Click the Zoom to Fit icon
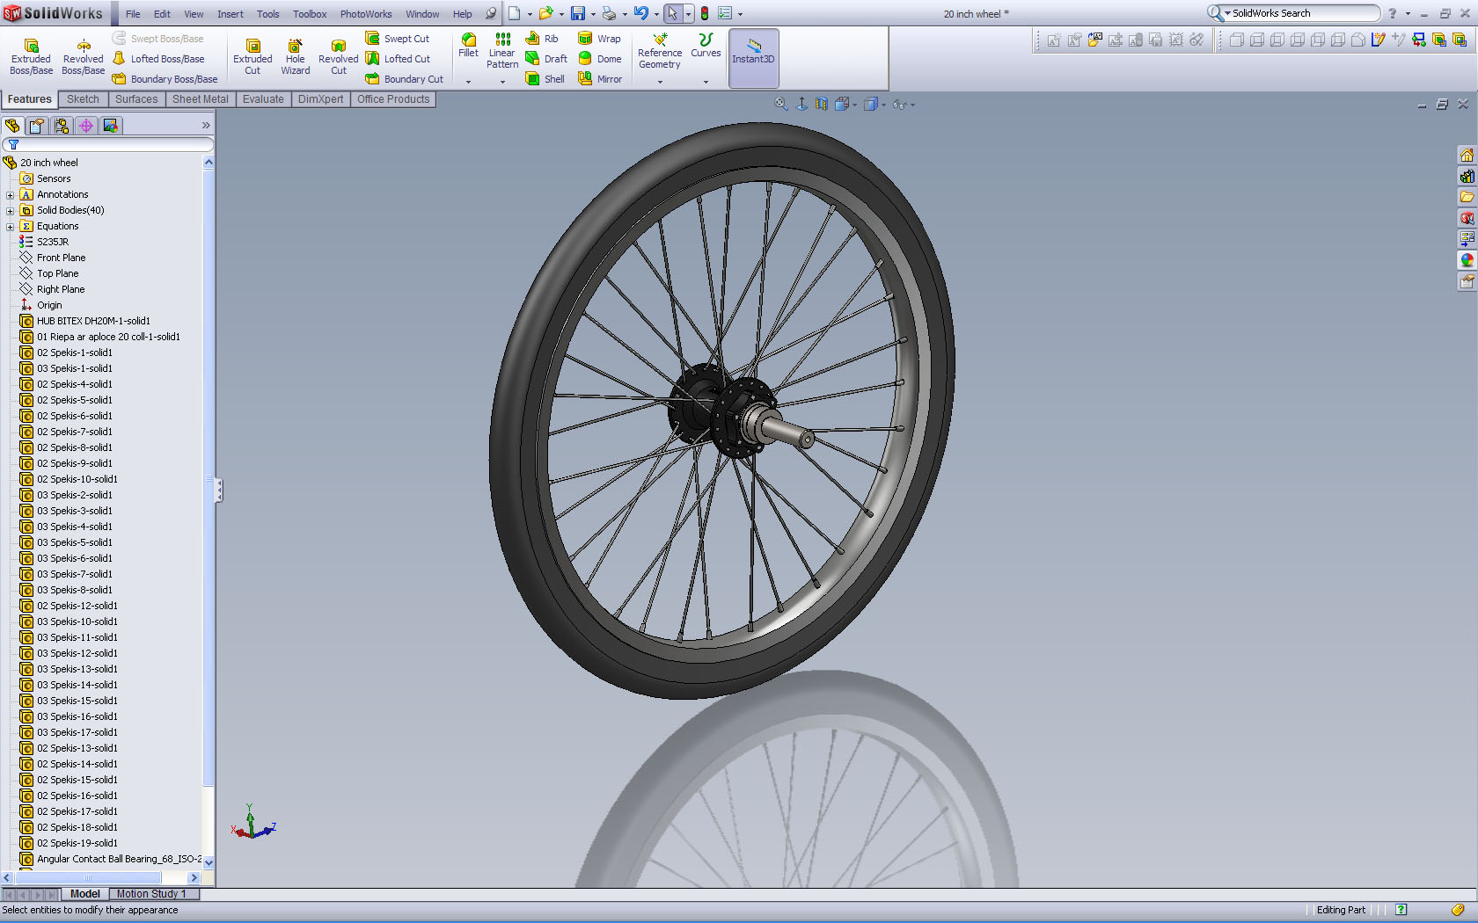The width and height of the screenshot is (1478, 923). pos(780,104)
